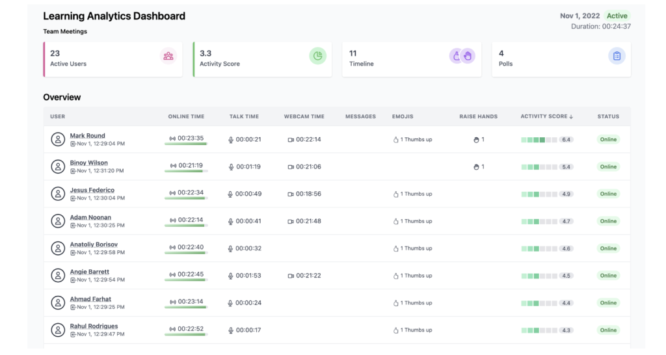Screen dimensions: 666x355
Task: Sort table by Activity Score column header
Action: pyautogui.click(x=546, y=116)
